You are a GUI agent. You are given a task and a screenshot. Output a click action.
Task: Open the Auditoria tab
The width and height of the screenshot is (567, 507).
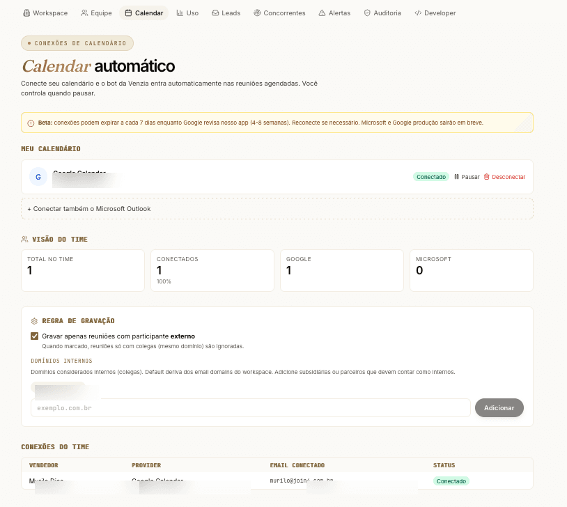point(382,13)
